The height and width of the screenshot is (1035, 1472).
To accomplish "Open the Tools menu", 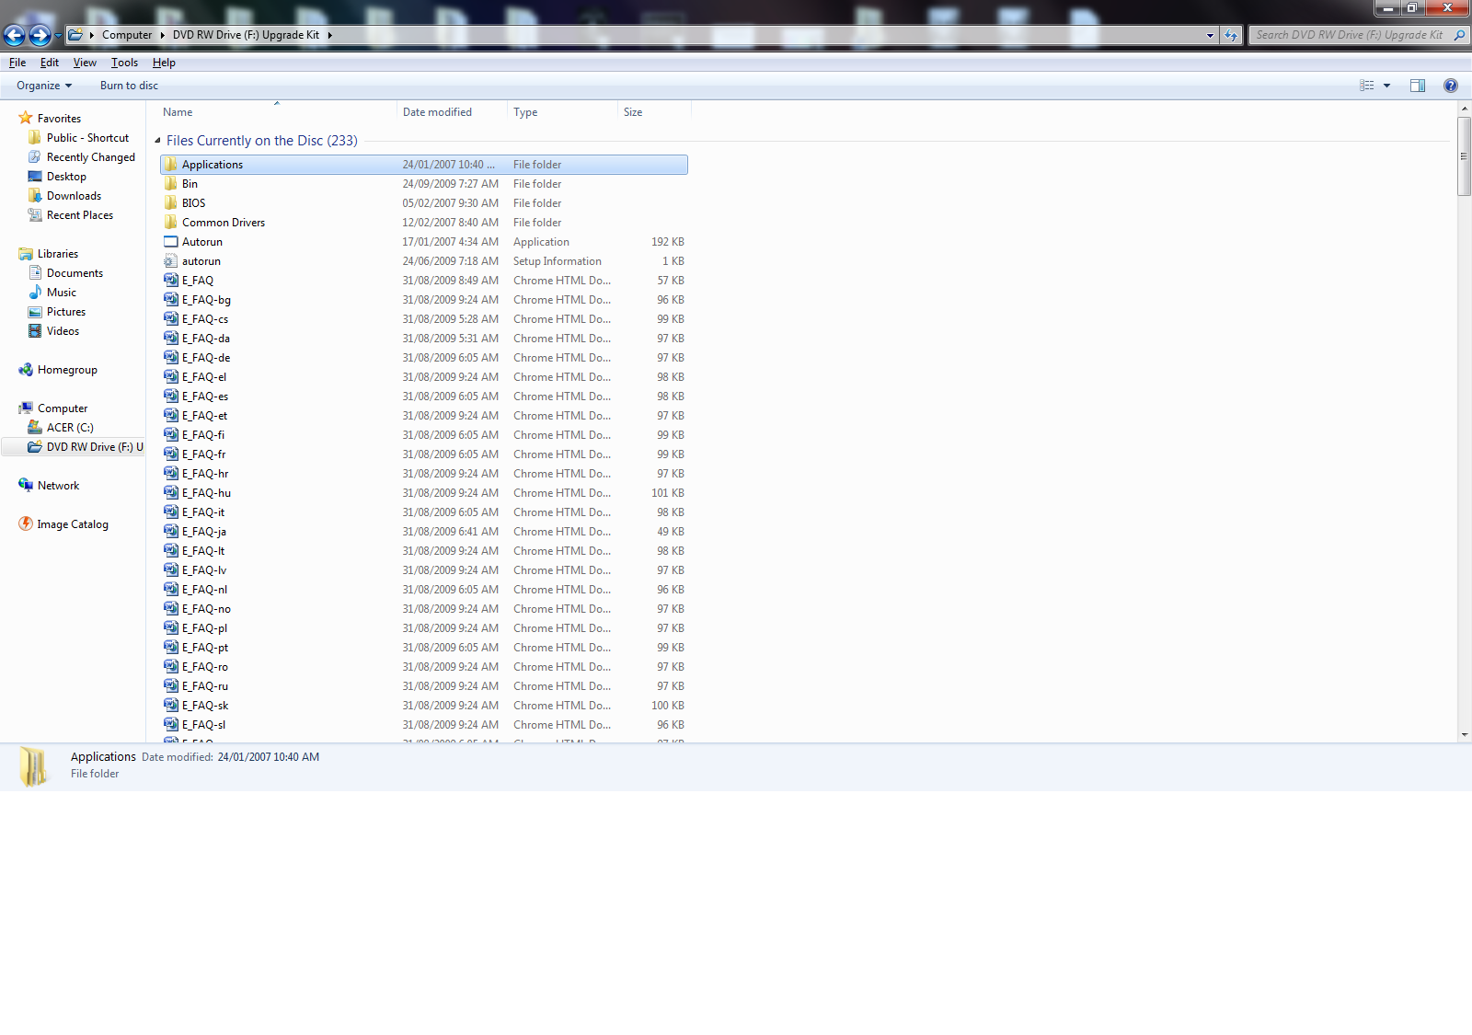I will pos(124,63).
